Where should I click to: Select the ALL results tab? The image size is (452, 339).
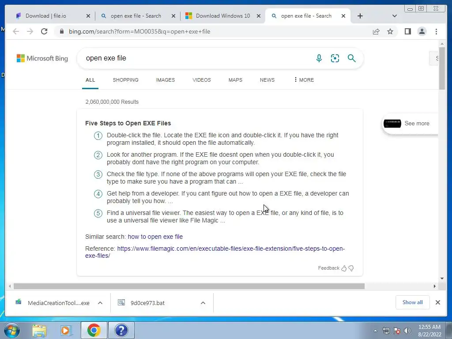pos(90,80)
